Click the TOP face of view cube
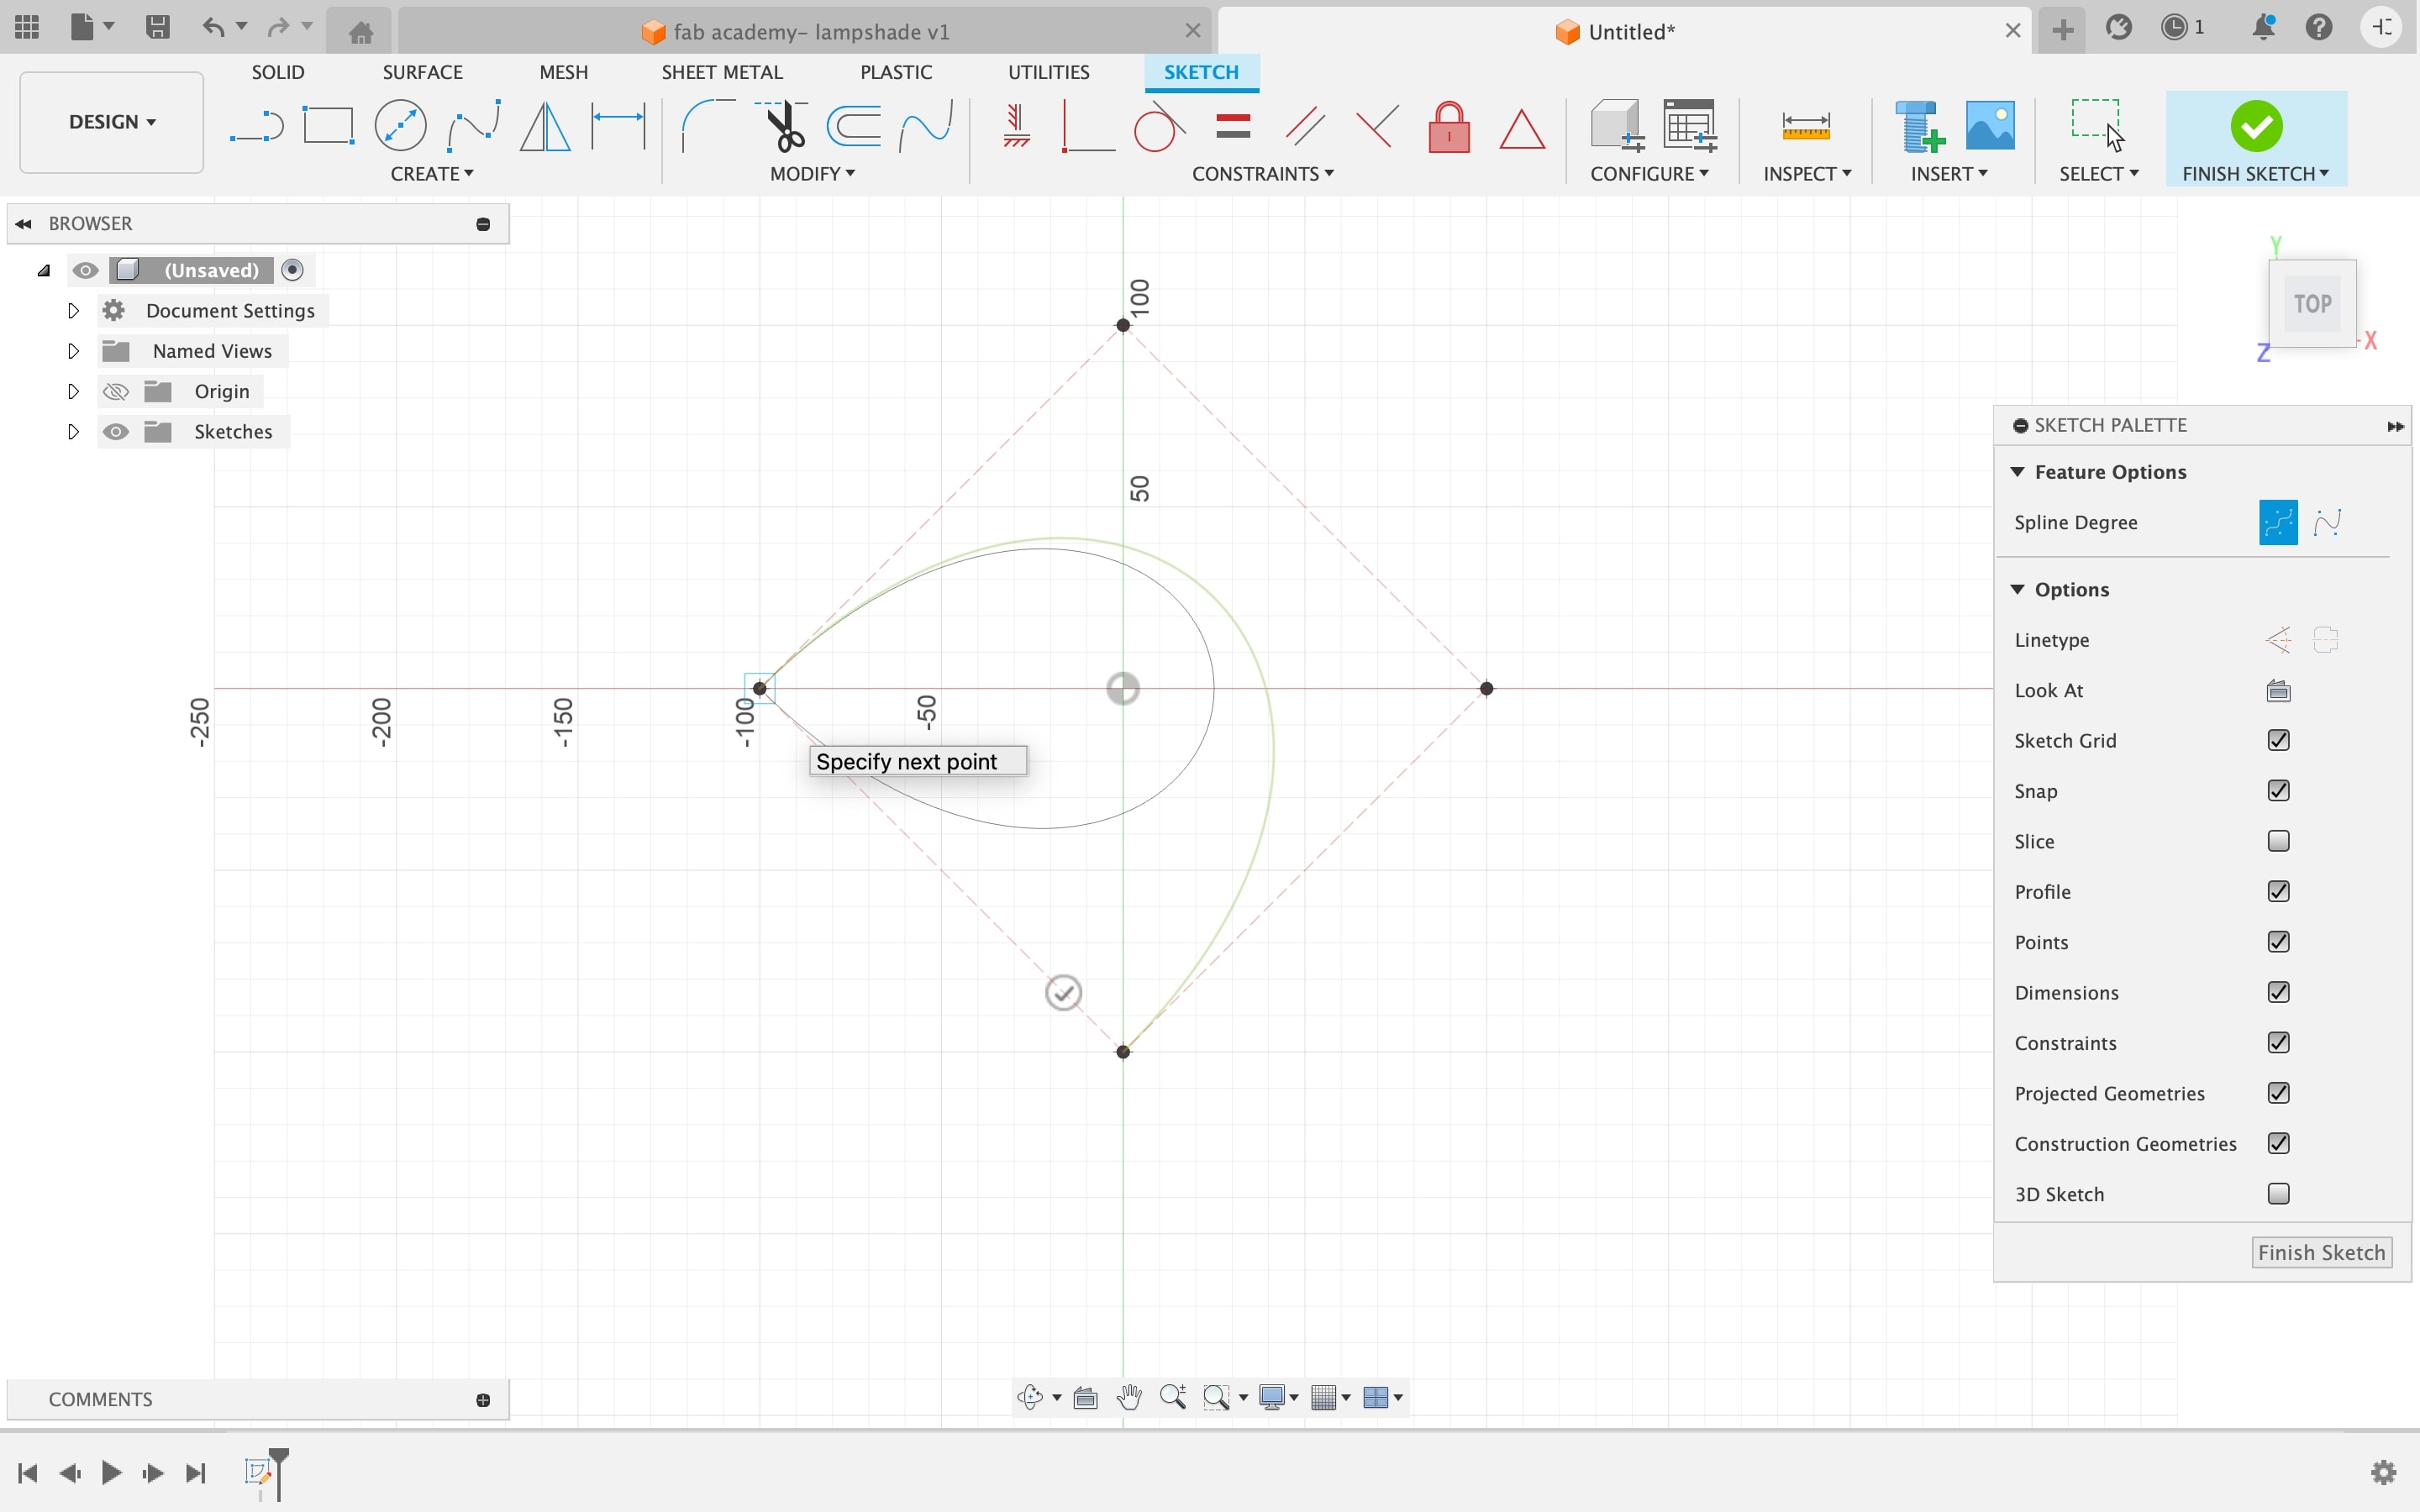Screen dimensions: 2420x1512 tap(2312, 304)
